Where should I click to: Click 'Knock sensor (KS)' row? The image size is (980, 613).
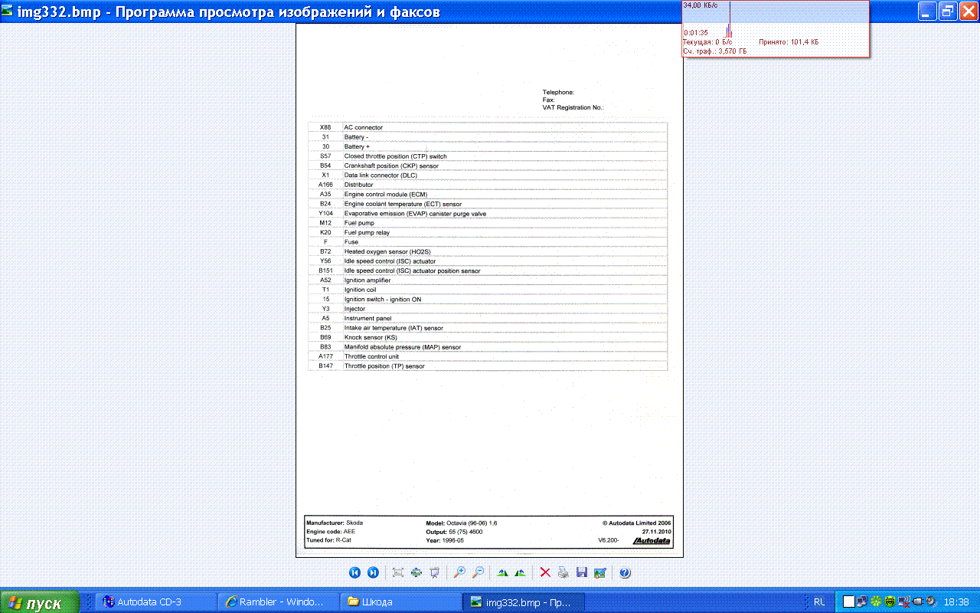pos(488,337)
